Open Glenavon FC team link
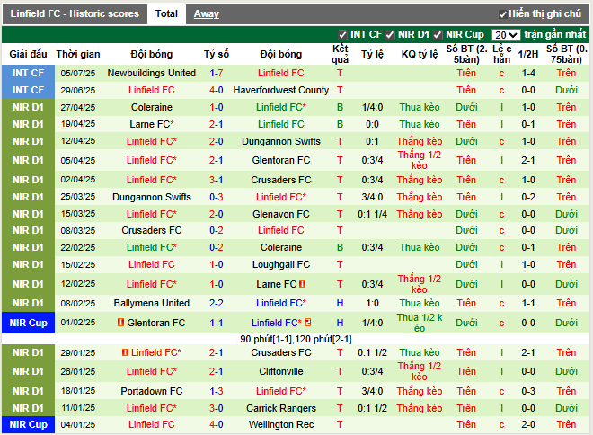The width and height of the screenshot is (593, 435). click(x=281, y=214)
